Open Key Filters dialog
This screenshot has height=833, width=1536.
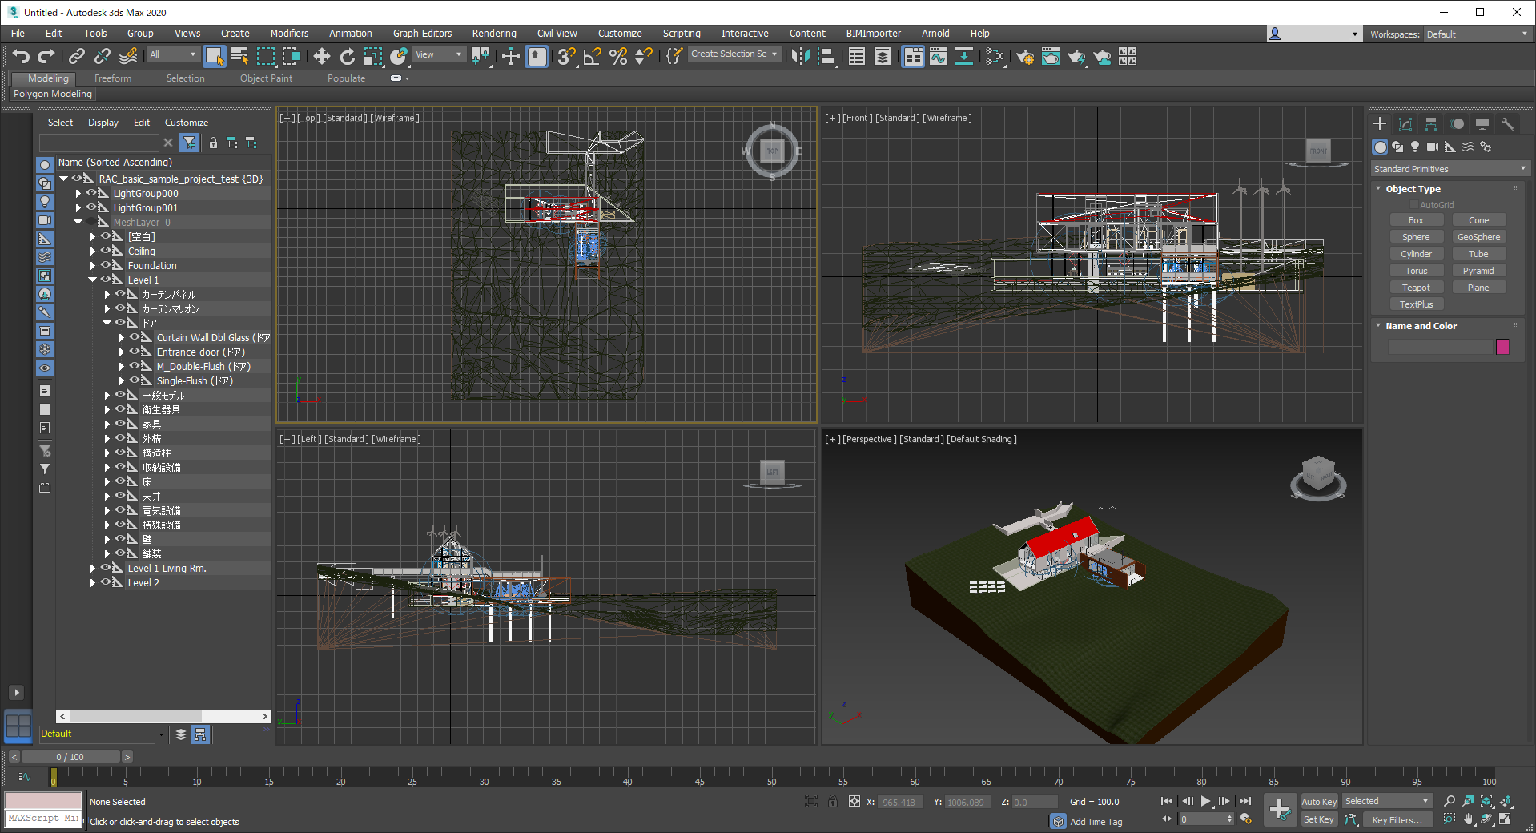(1397, 819)
